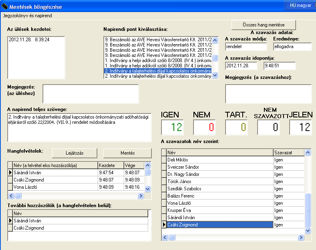Click the Eredménye field showing elfogadva
Viewport: 316px width, 250px height.
[x=292, y=46]
